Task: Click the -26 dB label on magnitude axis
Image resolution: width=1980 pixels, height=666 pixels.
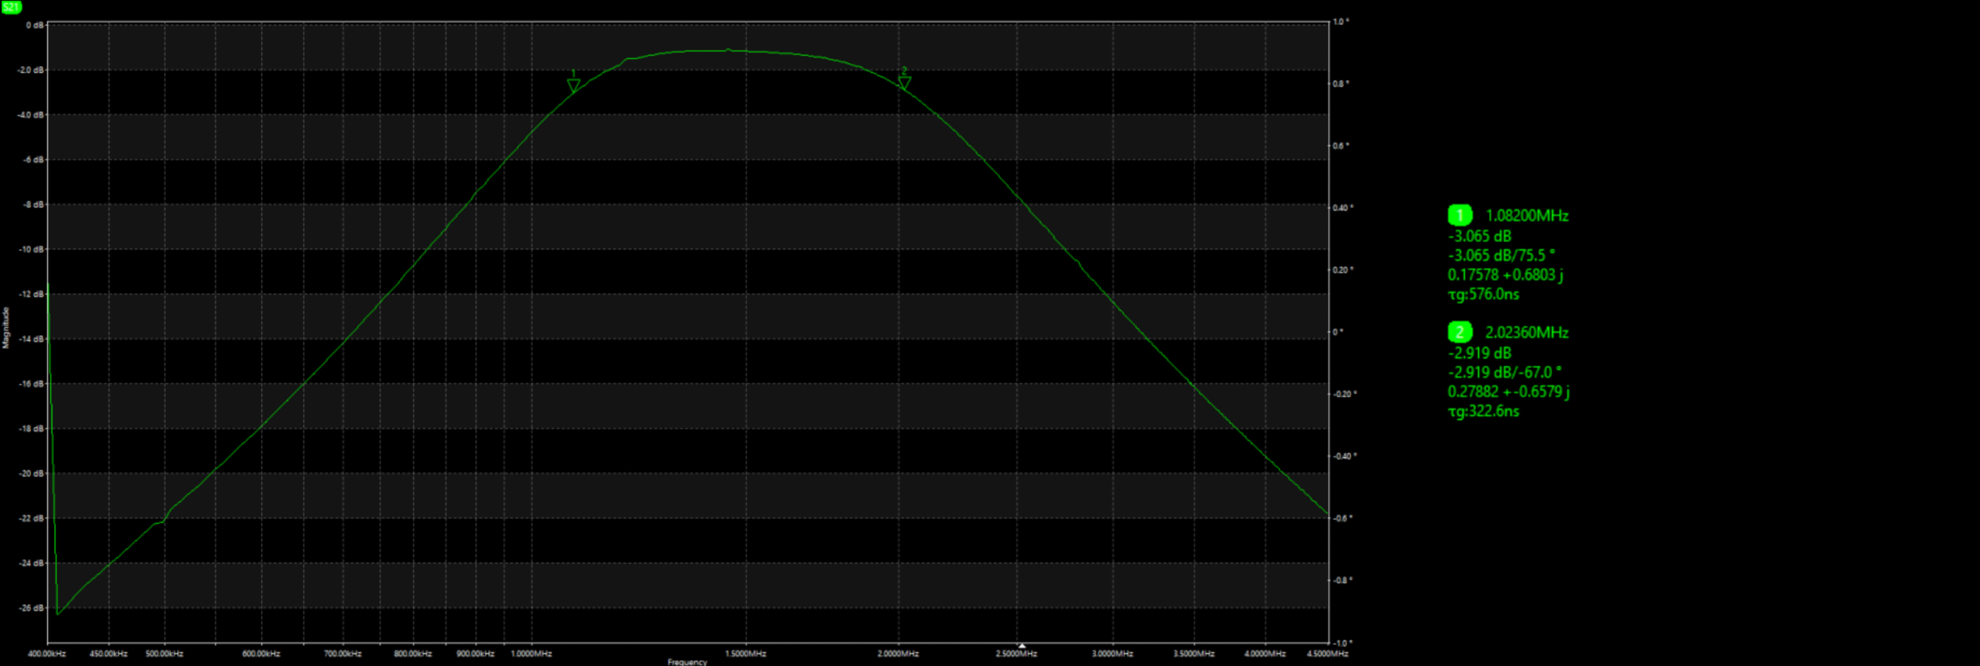Action: click(x=32, y=608)
